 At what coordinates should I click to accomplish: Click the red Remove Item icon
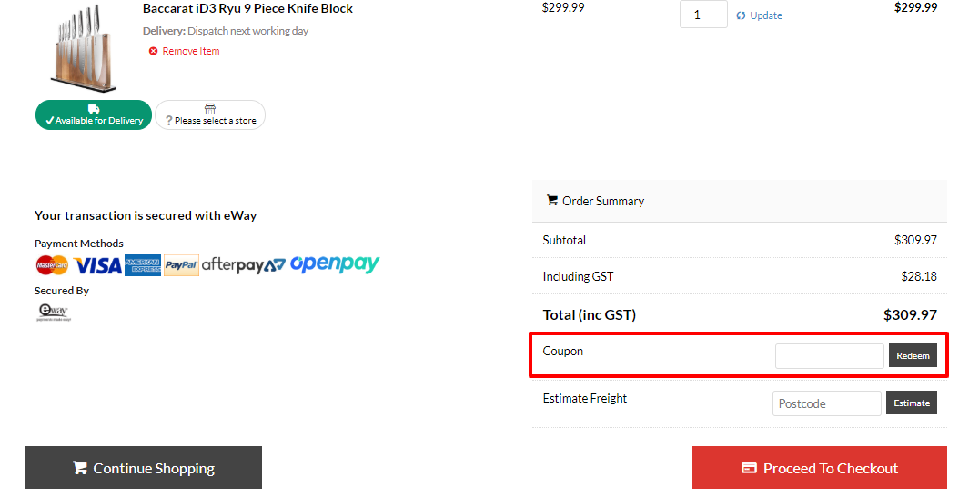point(153,51)
